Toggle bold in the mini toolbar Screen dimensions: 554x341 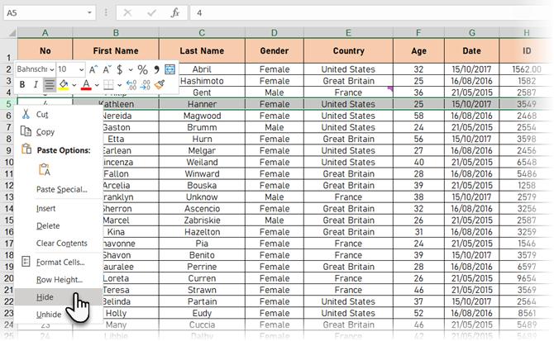22,85
